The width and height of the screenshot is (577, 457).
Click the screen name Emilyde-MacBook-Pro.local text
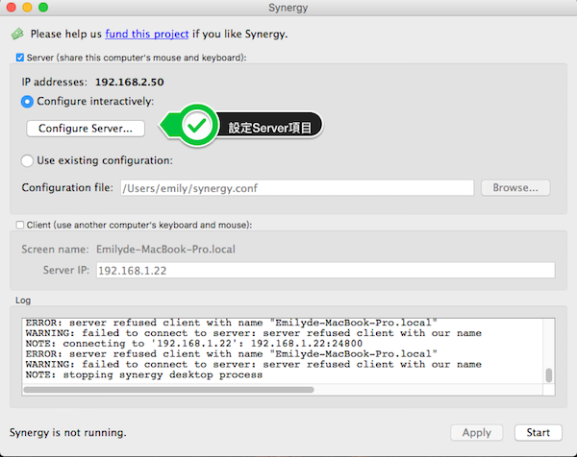(165, 249)
